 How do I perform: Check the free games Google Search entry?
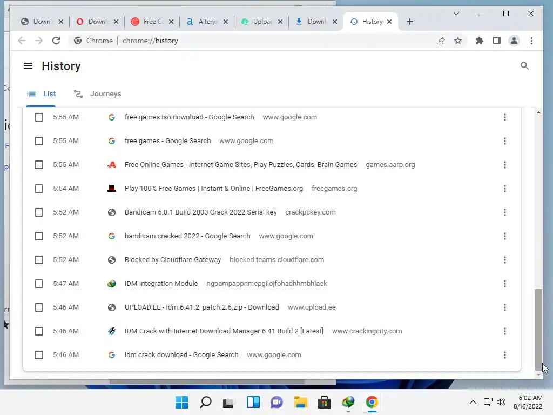pos(39,141)
